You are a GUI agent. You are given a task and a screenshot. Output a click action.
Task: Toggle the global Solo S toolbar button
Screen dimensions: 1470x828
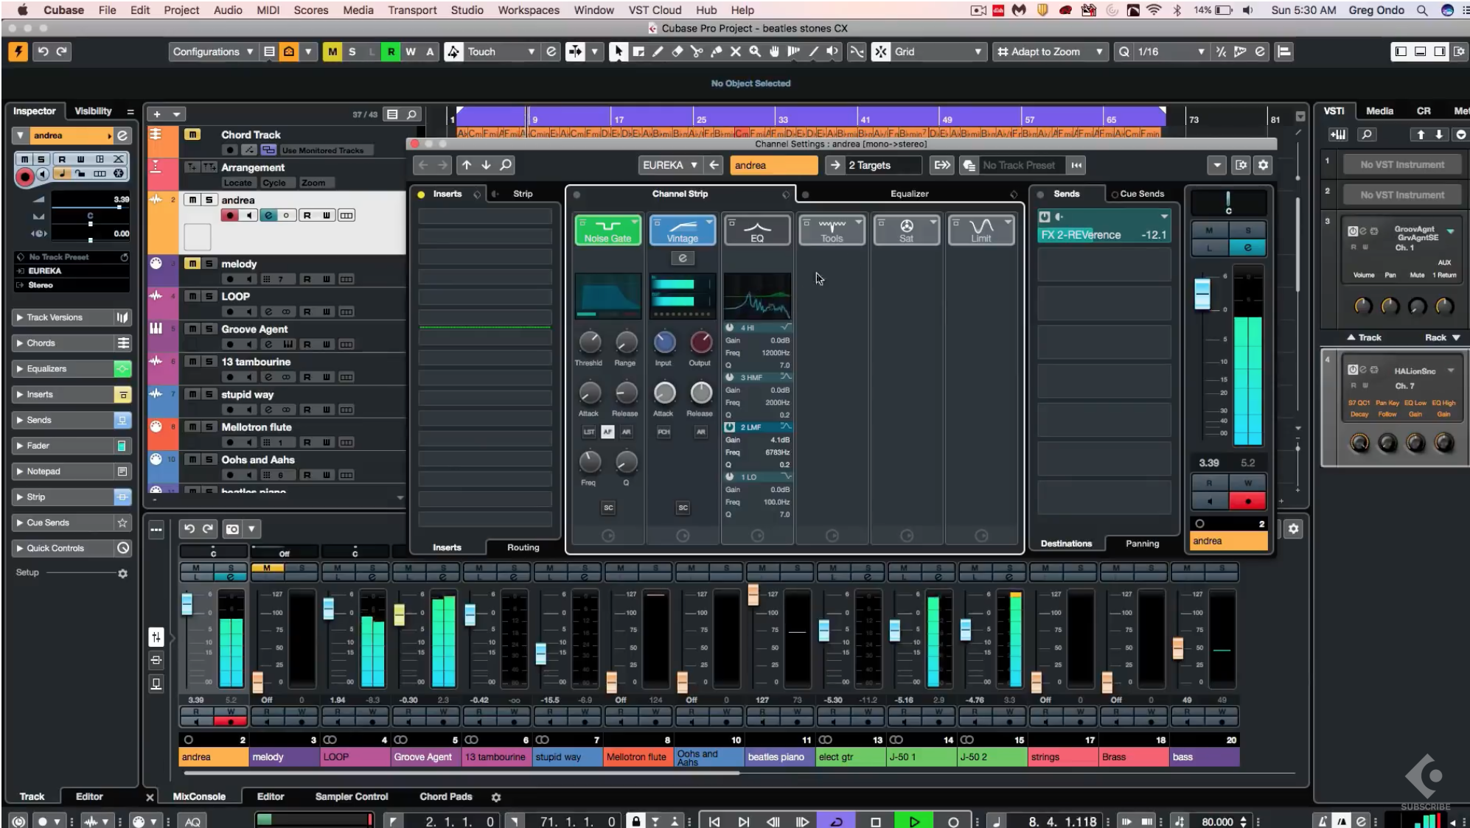click(352, 52)
